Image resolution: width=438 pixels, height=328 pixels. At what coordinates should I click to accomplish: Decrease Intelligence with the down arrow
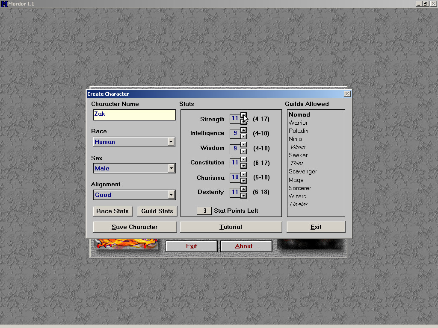click(x=243, y=136)
